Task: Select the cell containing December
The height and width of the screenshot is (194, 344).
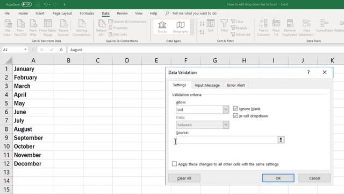Action: coord(33,164)
